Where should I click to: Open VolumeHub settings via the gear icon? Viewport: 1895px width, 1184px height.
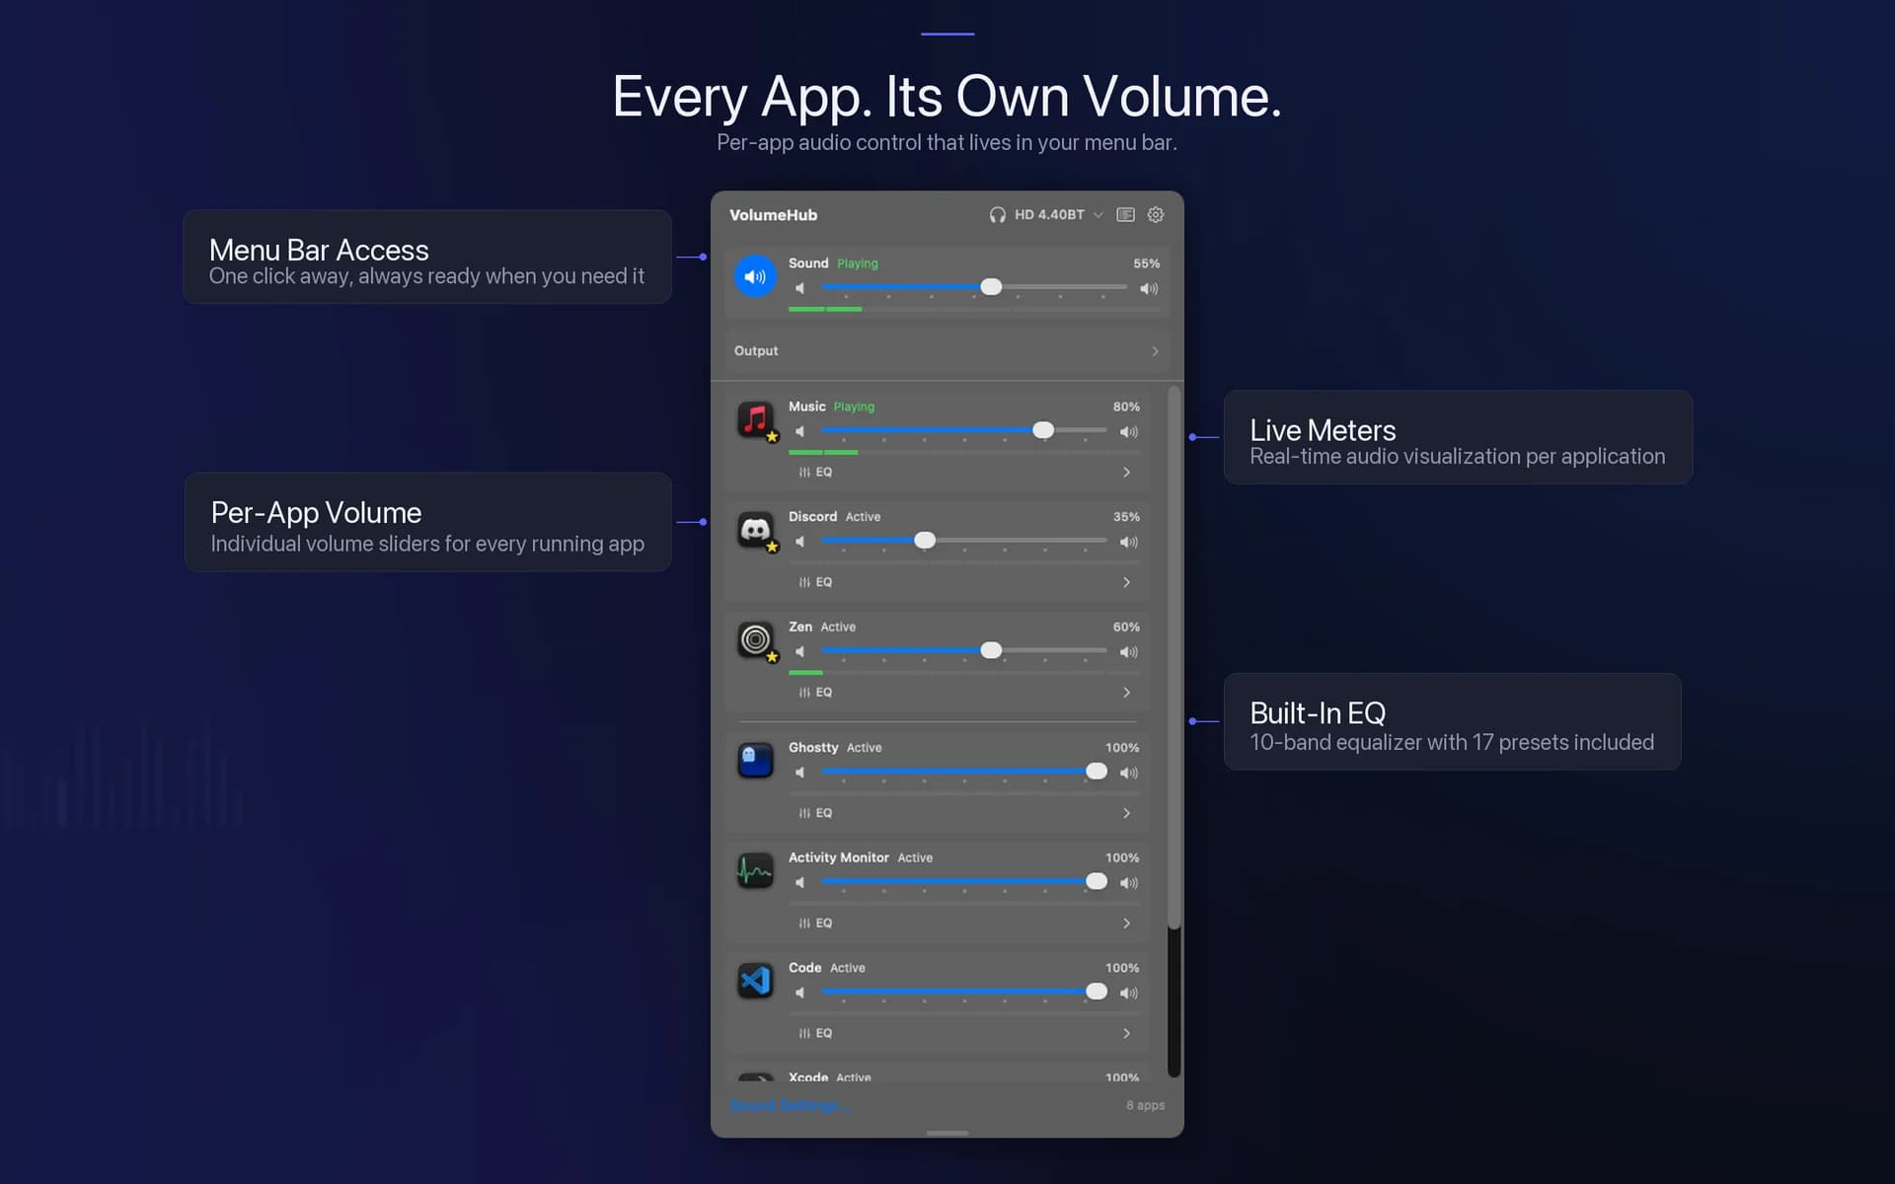point(1156,214)
